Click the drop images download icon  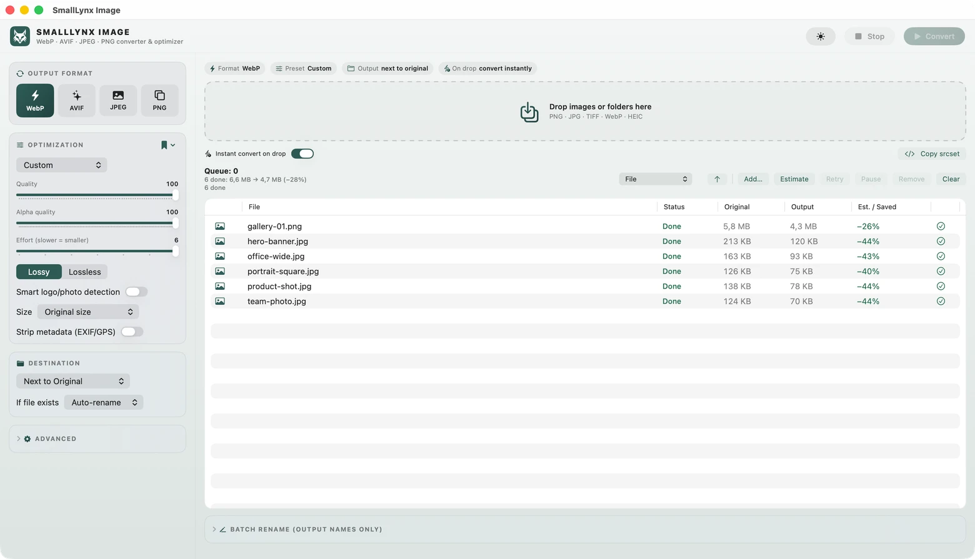tap(529, 112)
